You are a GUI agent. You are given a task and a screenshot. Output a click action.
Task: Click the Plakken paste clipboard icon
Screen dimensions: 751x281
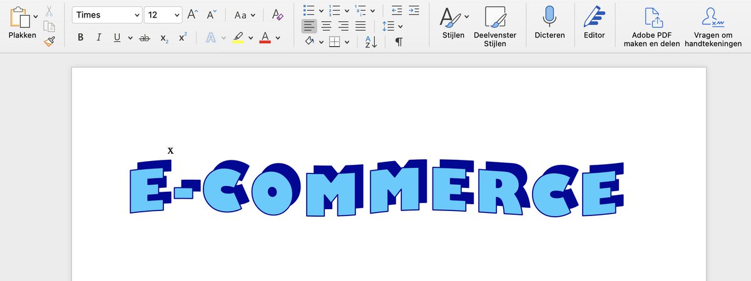pos(19,17)
